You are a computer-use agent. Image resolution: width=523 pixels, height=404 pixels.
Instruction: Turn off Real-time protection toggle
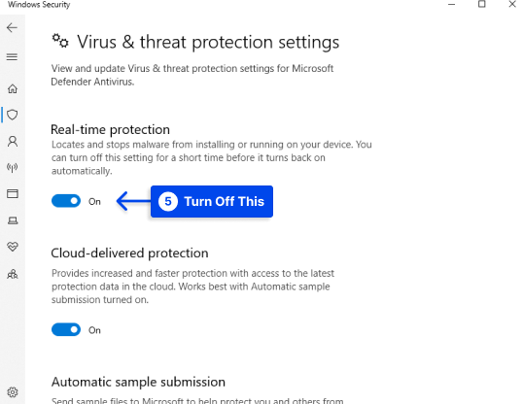pos(66,201)
